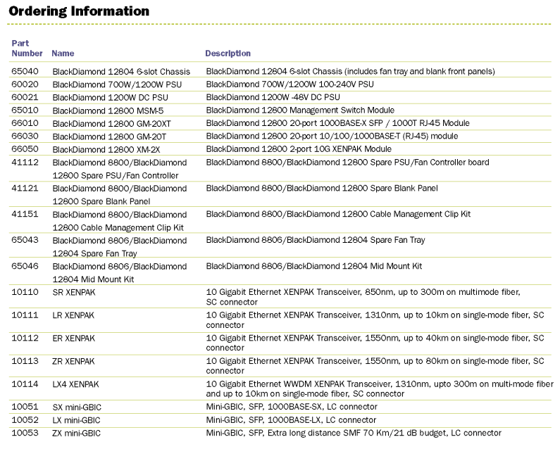Click part number 66010
Screen dimensions: 560x449
(x=25, y=123)
